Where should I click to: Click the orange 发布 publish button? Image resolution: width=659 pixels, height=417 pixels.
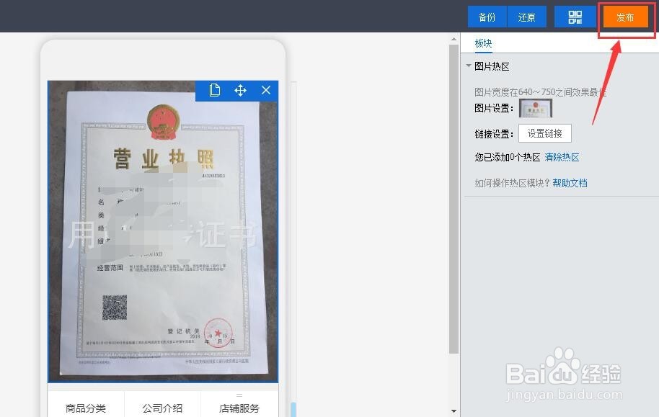coord(626,17)
